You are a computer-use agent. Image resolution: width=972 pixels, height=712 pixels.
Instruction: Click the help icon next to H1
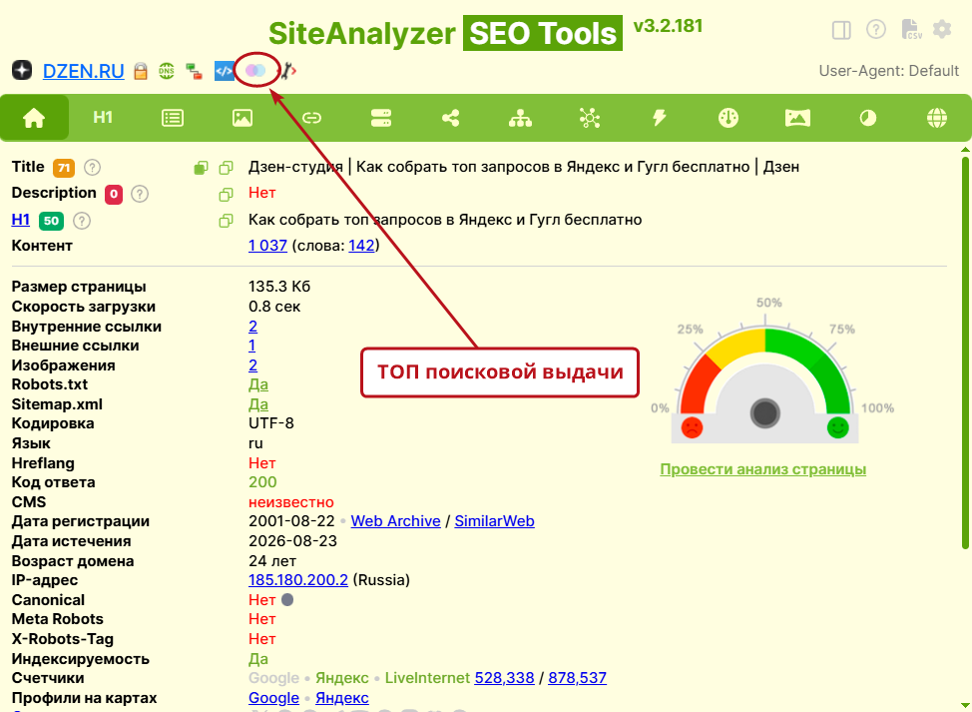coord(82,221)
